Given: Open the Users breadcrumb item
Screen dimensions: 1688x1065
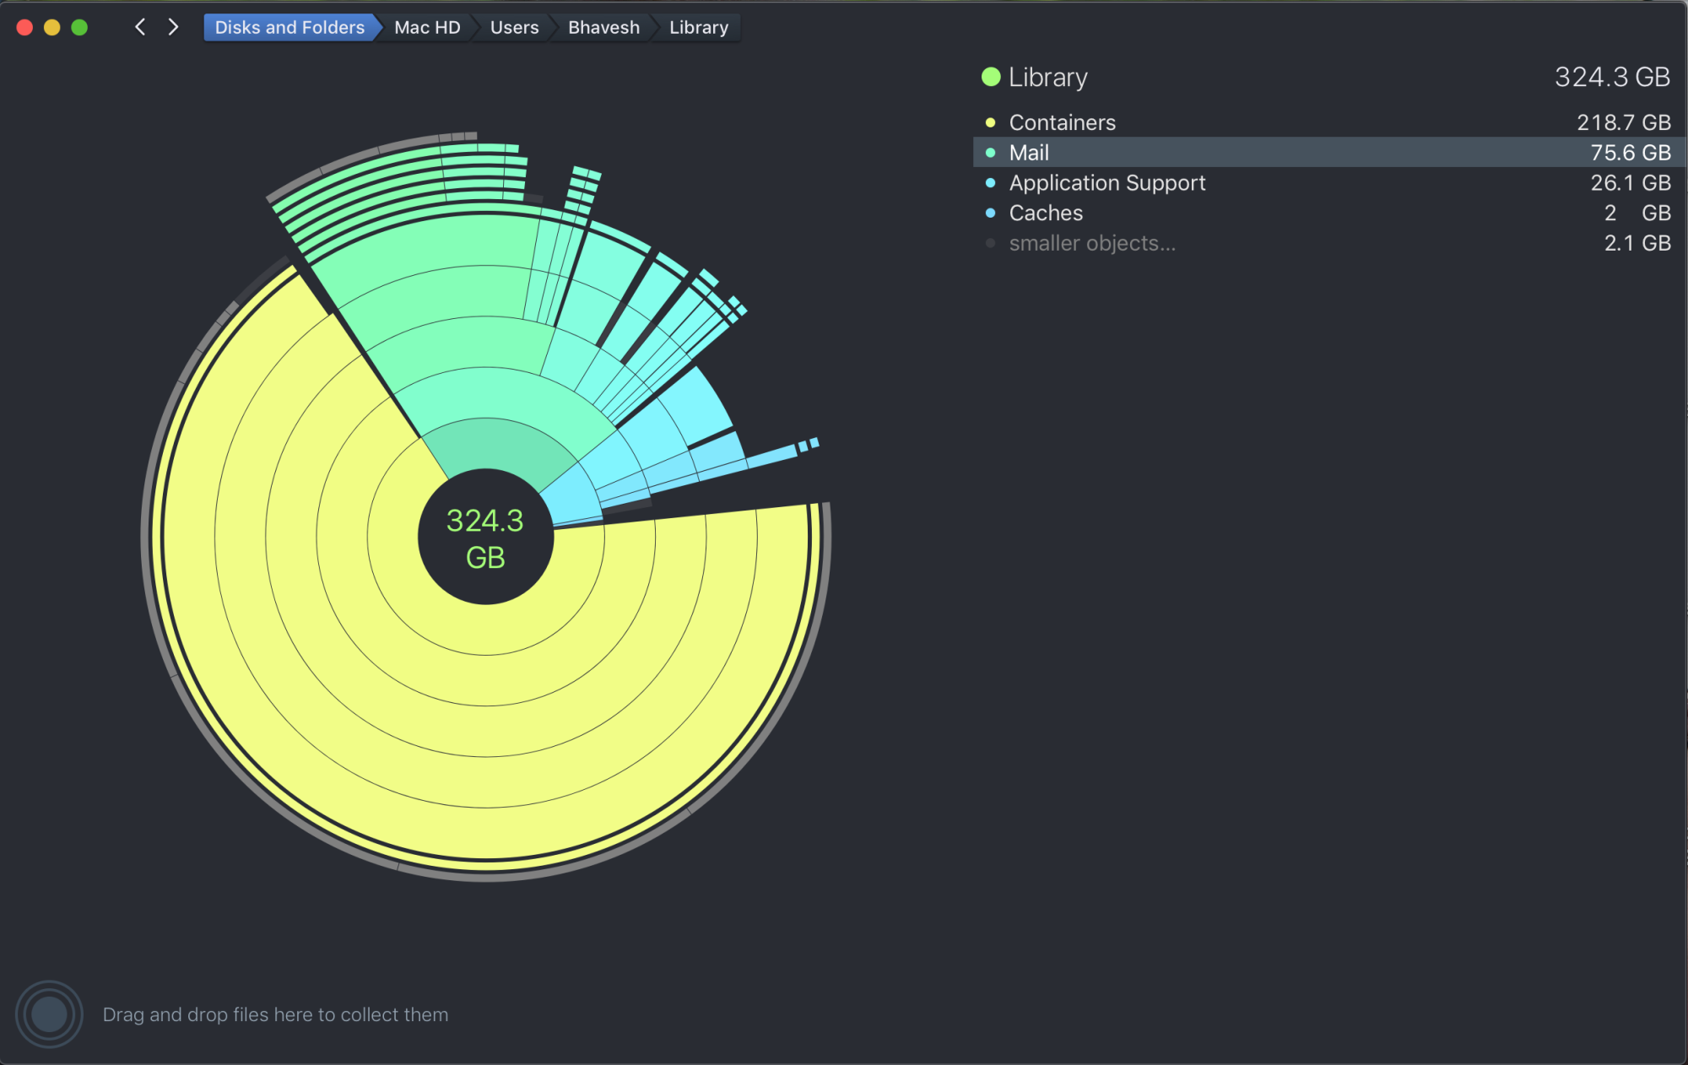Looking at the screenshot, I should tap(514, 27).
